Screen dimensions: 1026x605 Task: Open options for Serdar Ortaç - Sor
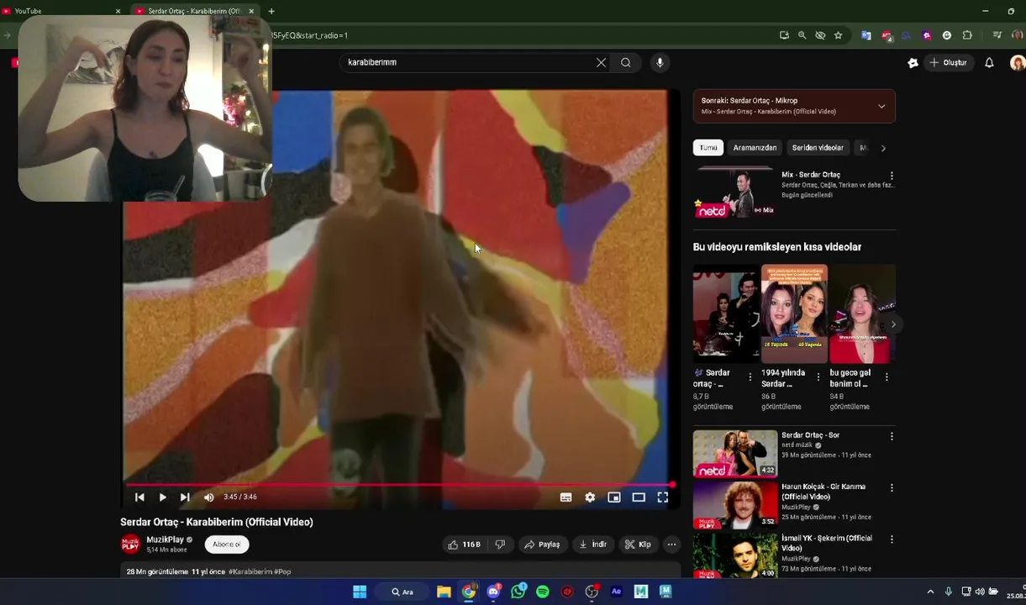[x=892, y=436]
